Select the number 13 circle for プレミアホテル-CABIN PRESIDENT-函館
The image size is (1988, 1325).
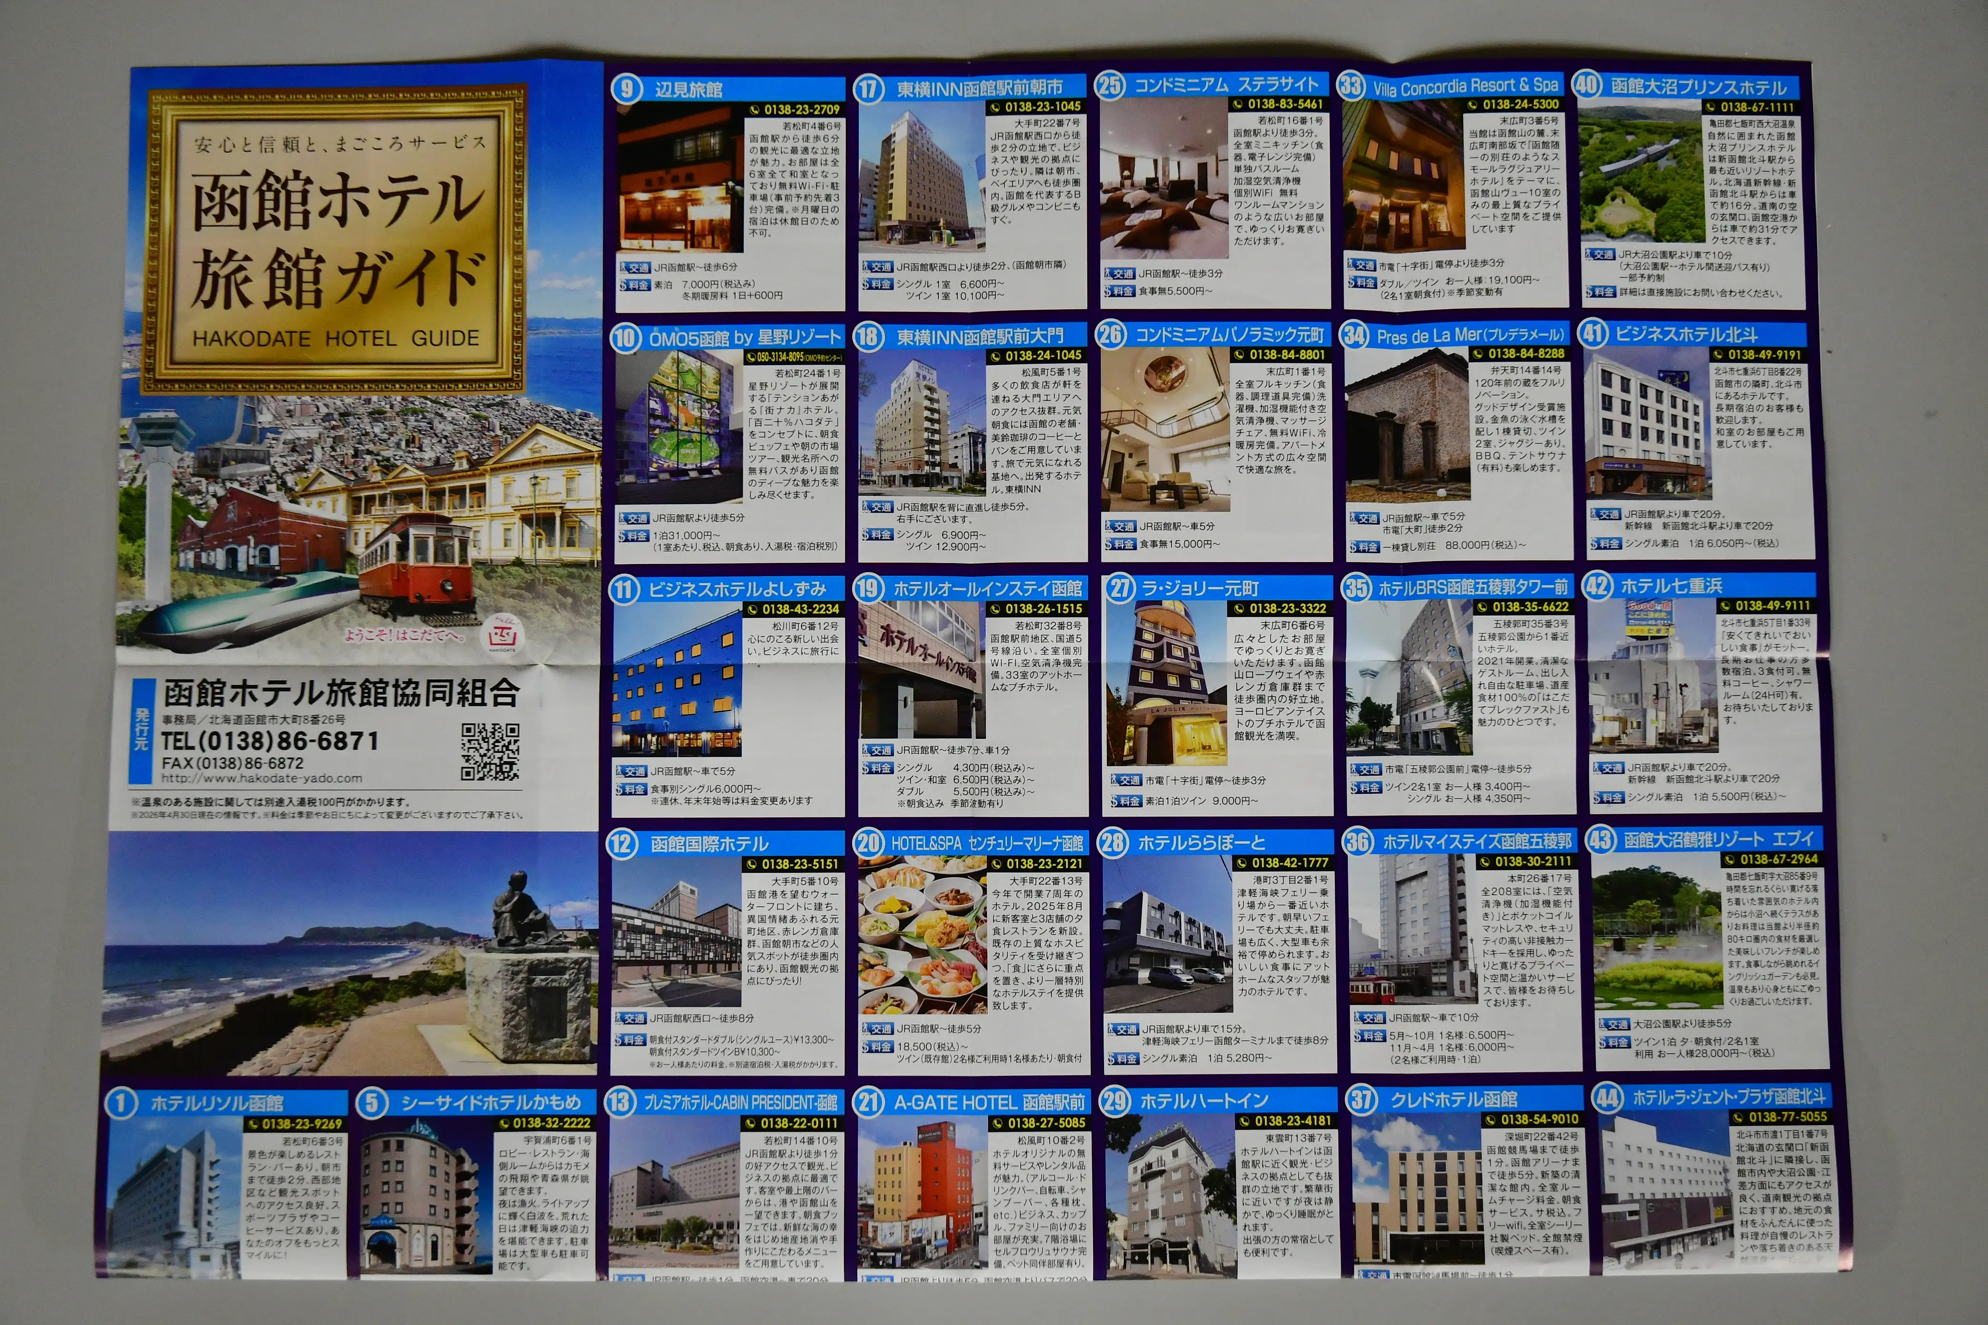[620, 1102]
